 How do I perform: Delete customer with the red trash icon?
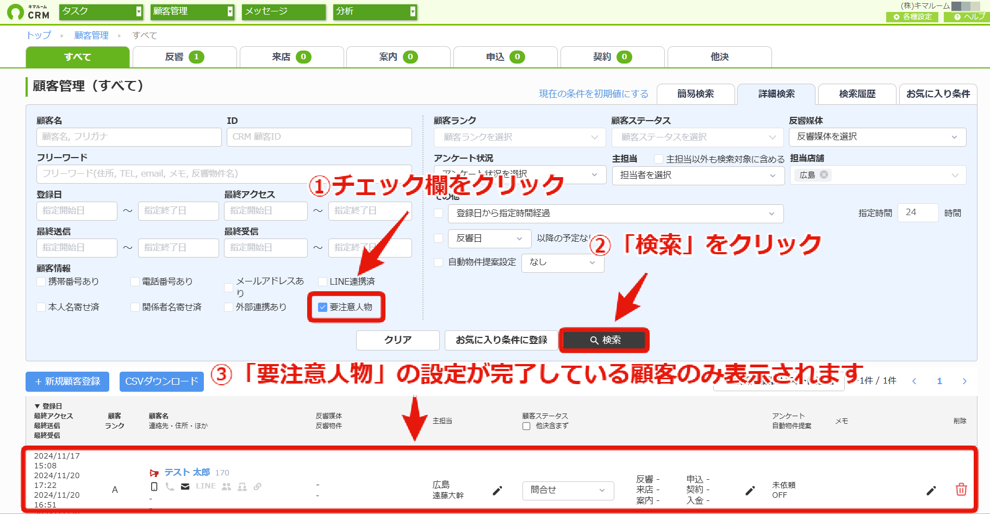pyautogui.click(x=961, y=490)
